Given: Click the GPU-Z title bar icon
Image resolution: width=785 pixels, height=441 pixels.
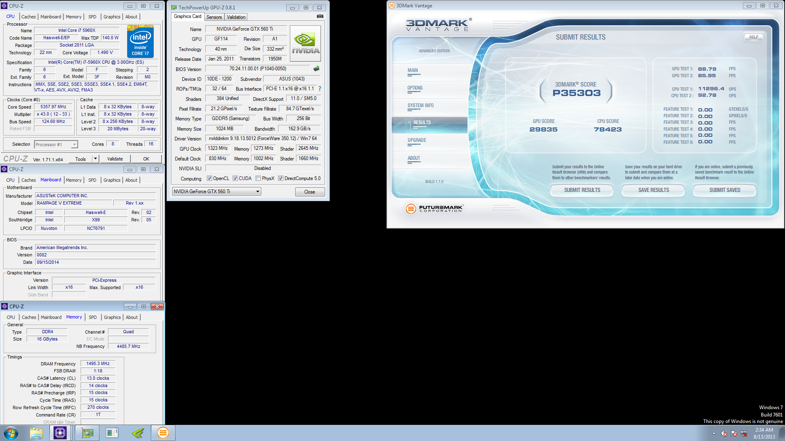Looking at the screenshot, I should [174, 7].
